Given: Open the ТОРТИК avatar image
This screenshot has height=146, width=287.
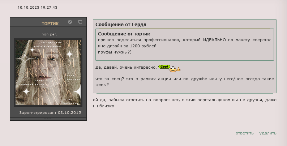Looking at the screenshot, I should (x=48, y=73).
